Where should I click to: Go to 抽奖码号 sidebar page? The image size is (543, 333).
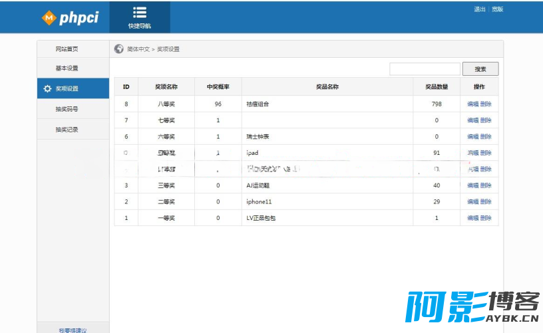click(x=67, y=109)
